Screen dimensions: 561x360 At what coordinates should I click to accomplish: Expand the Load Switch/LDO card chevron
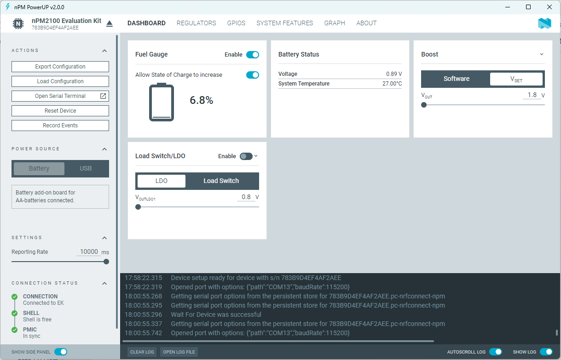pos(256,156)
